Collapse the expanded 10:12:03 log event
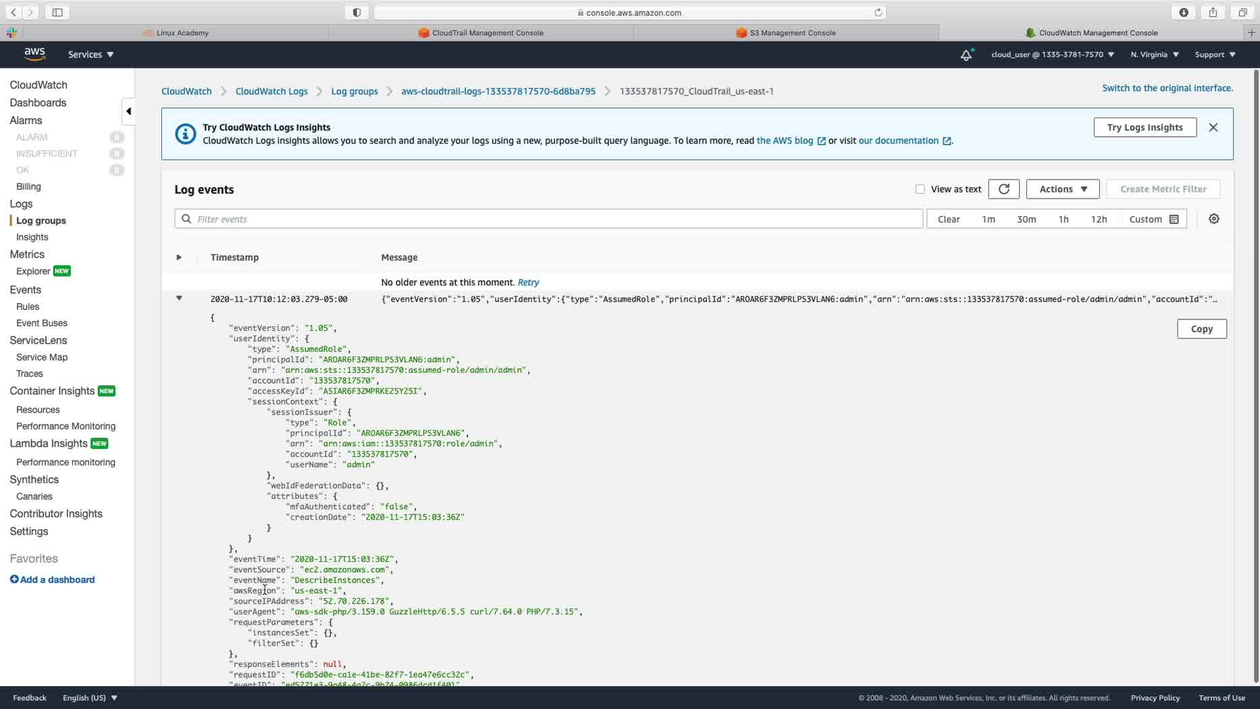The width and height of the screenshot is (1260, 709). pyautogui.click(x=179, y=298)
